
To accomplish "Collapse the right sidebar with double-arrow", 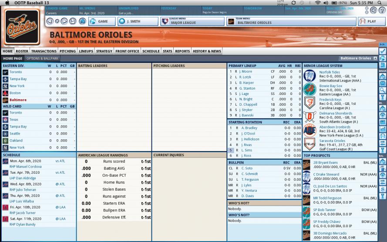I will click(x=382, y=45).
